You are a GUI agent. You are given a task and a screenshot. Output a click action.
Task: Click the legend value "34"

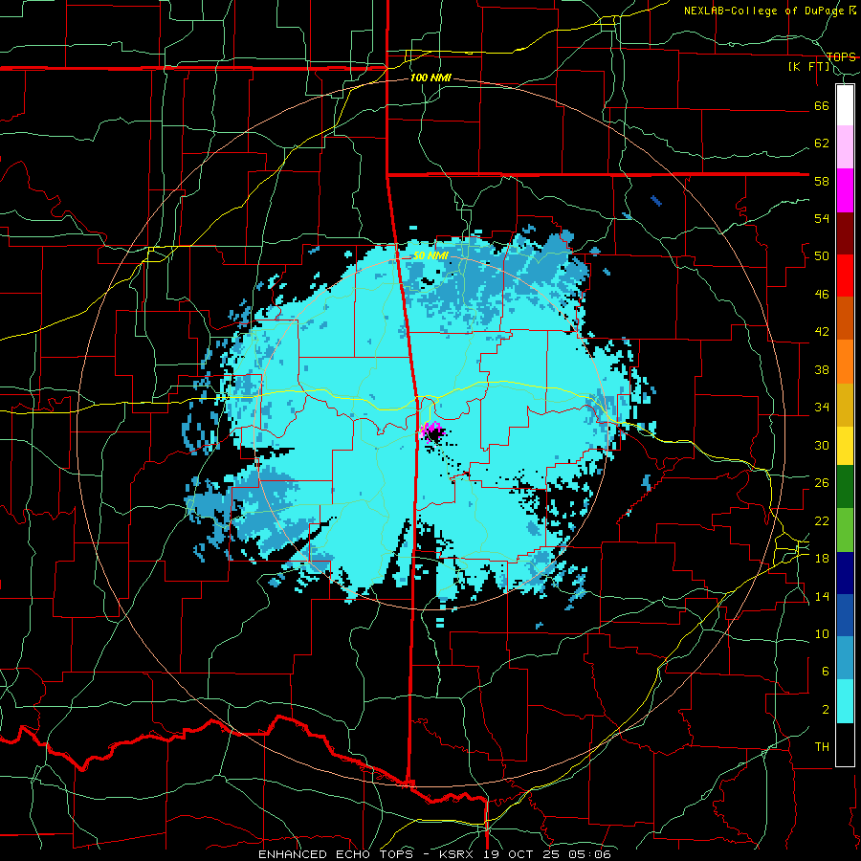(822, 407)
